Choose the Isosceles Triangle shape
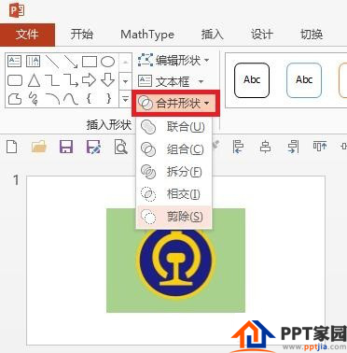The image size is (347, 353). click(34, 80)
